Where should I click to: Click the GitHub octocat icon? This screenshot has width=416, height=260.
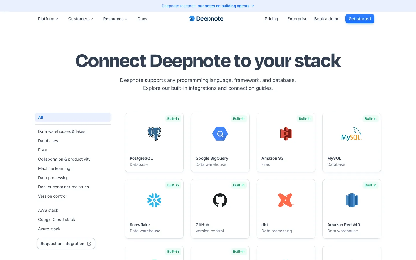(220, 200)
